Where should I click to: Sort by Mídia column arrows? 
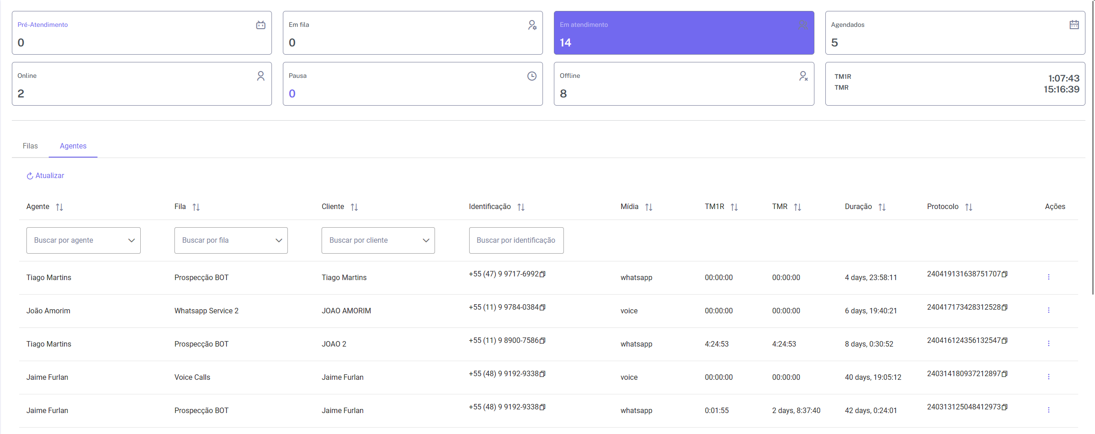pos(649,207)
